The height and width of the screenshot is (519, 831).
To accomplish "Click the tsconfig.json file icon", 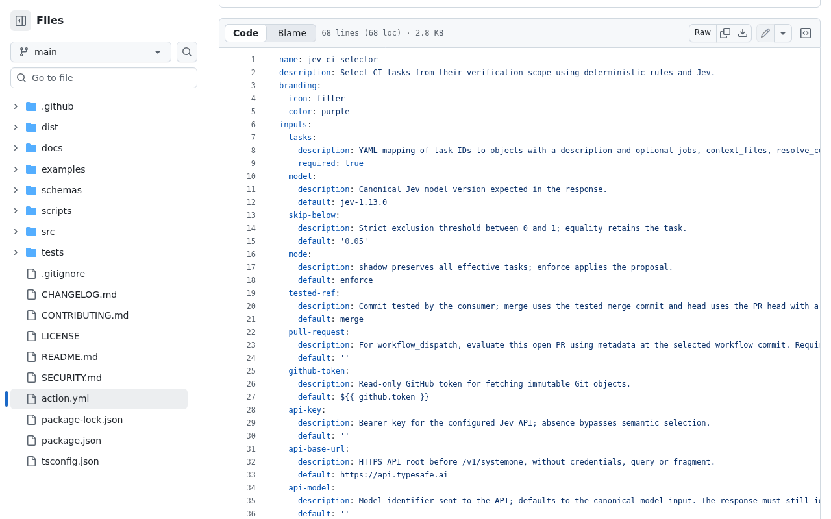I will point(31,461).
